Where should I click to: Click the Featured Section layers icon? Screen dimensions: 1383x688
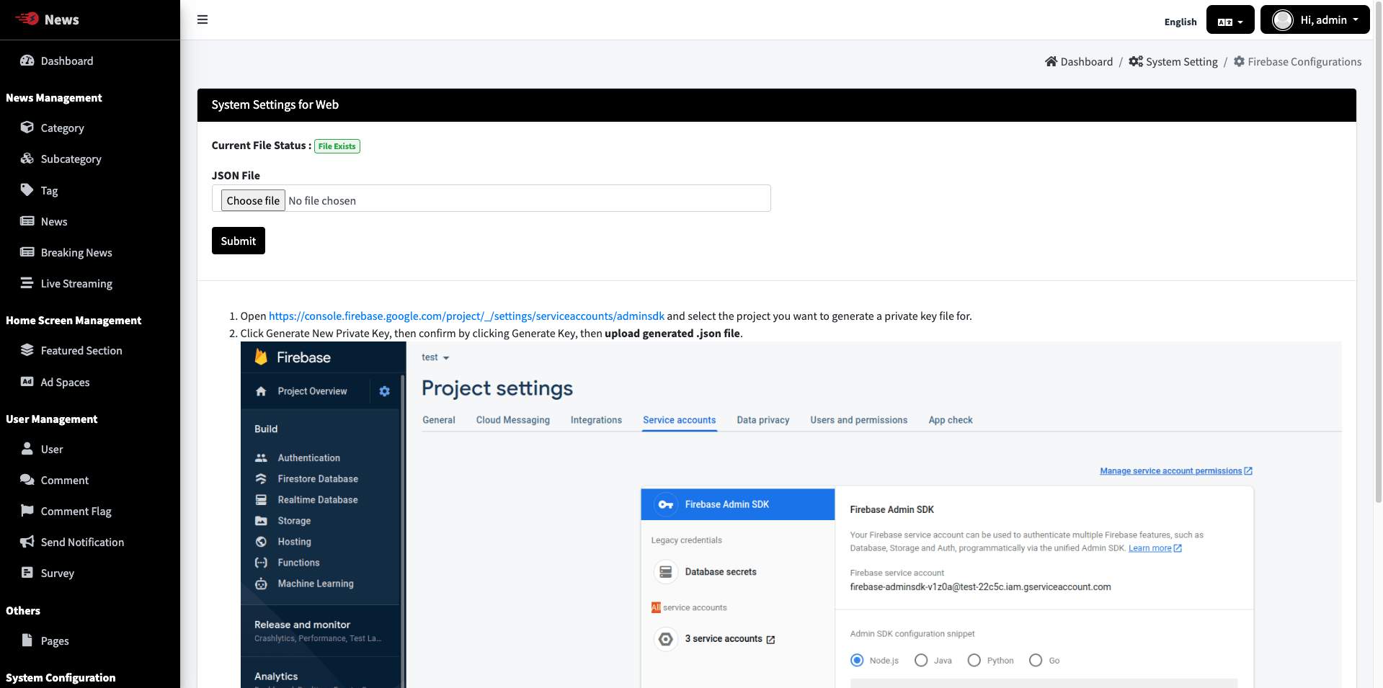(27, 350)
